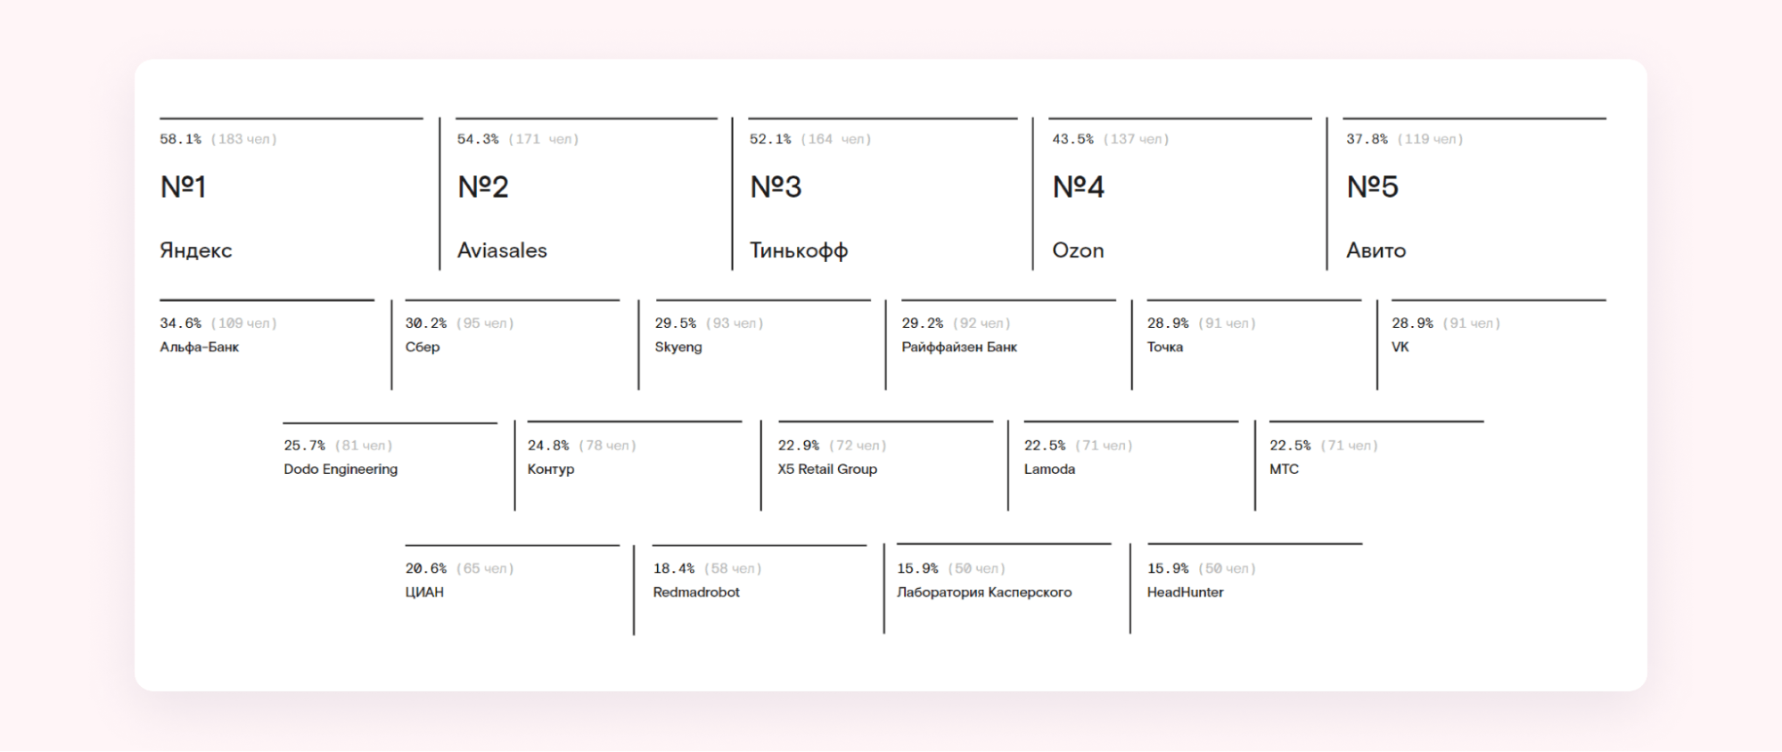Click the 24.8% value above Контур
The height and width of the screenshot is (752, 1782).
pyautogui.click(x=548, y=445)
